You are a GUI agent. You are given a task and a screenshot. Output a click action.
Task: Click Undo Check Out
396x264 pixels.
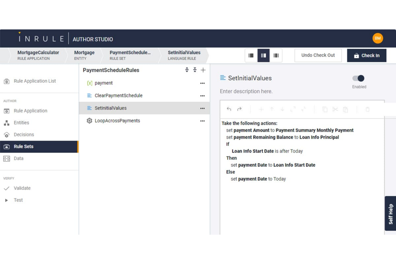point(318,55)
